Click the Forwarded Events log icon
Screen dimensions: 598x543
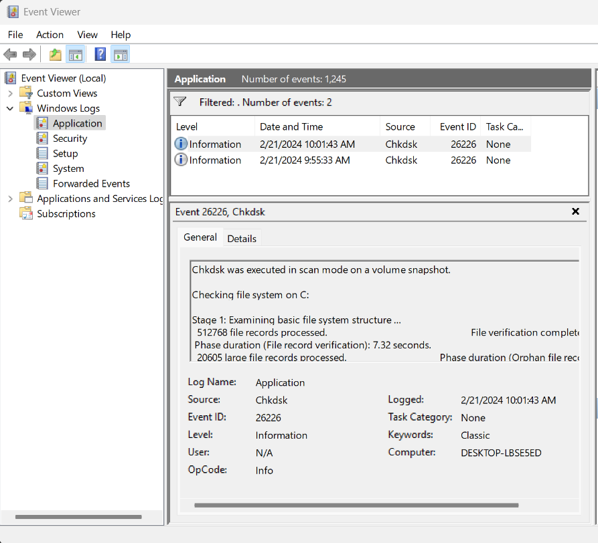click(42, 183)
